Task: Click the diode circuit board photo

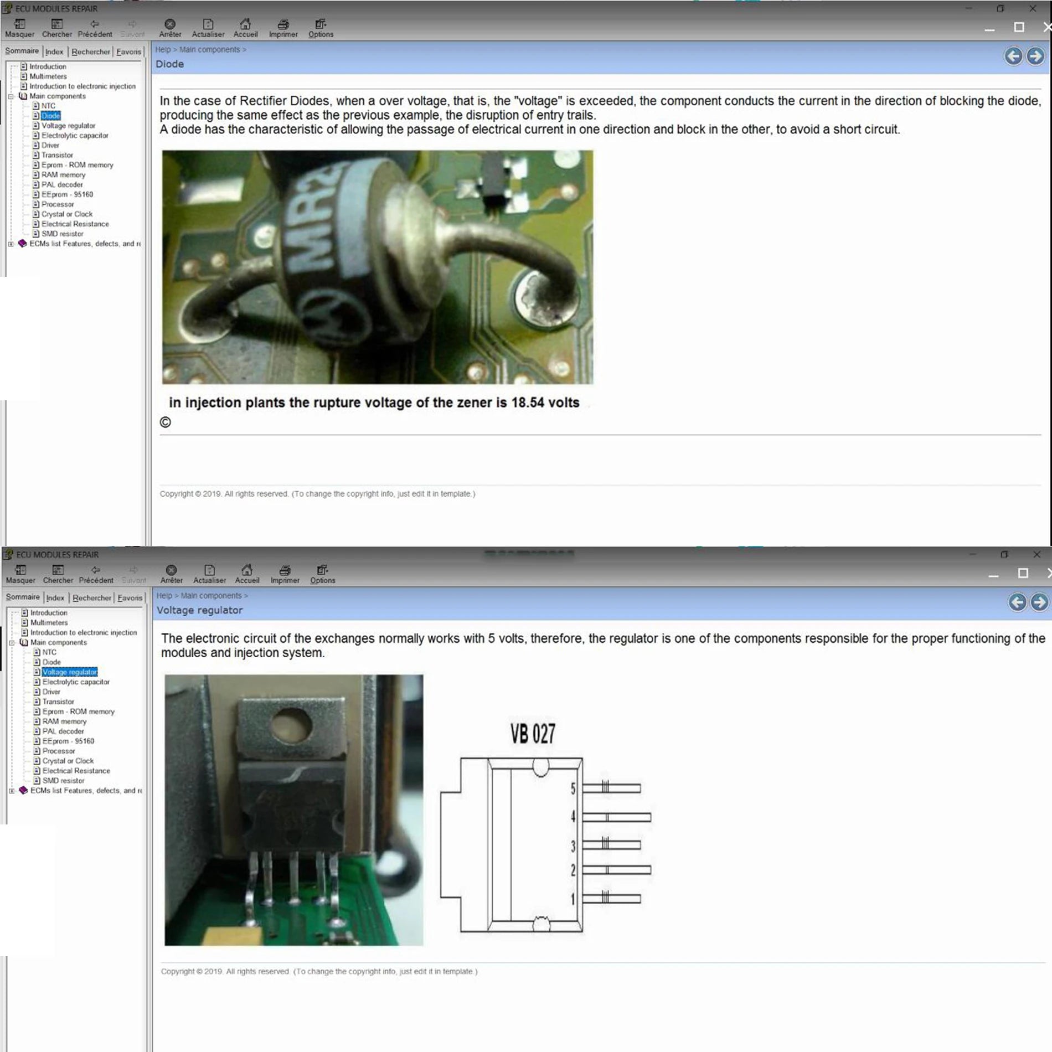Action: [377, 267]
